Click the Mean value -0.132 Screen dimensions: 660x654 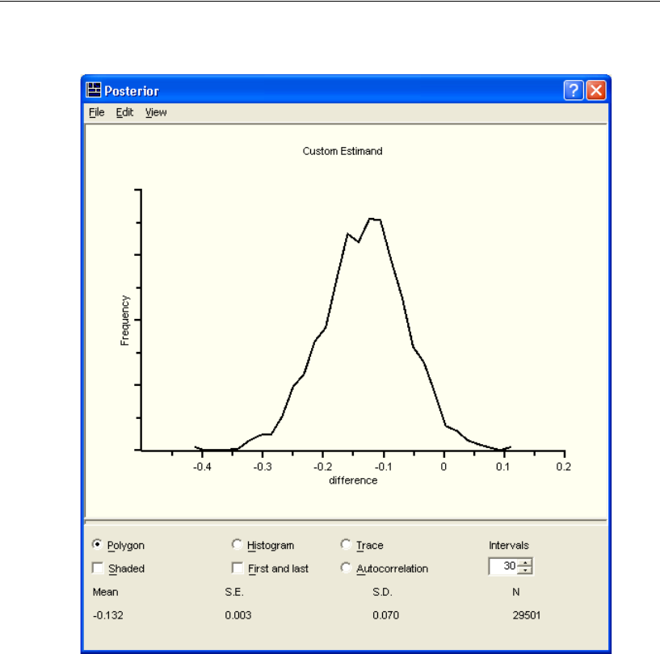tap(108, 615)
